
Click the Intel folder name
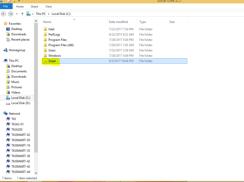tap(51, 29)
